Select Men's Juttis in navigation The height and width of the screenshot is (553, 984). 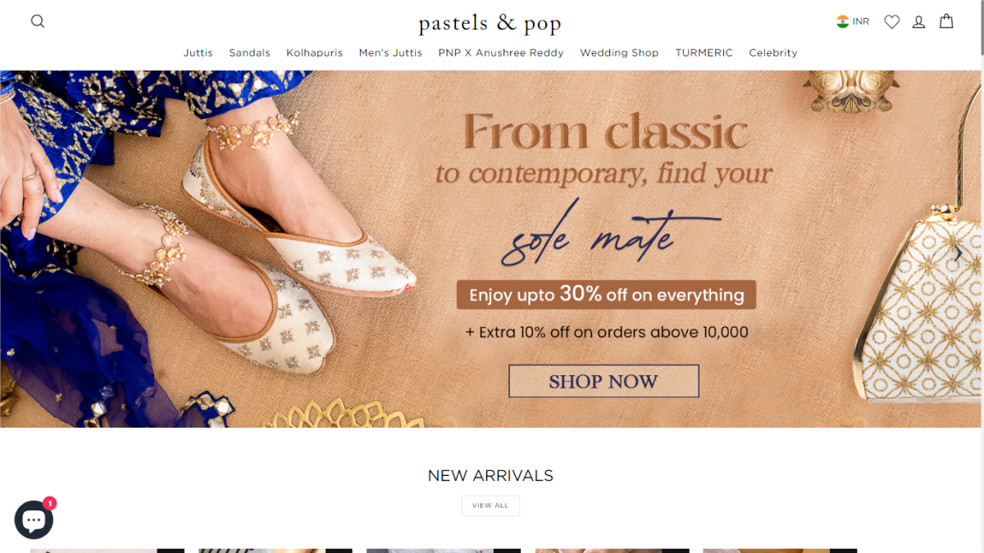[x=390, y=52]
